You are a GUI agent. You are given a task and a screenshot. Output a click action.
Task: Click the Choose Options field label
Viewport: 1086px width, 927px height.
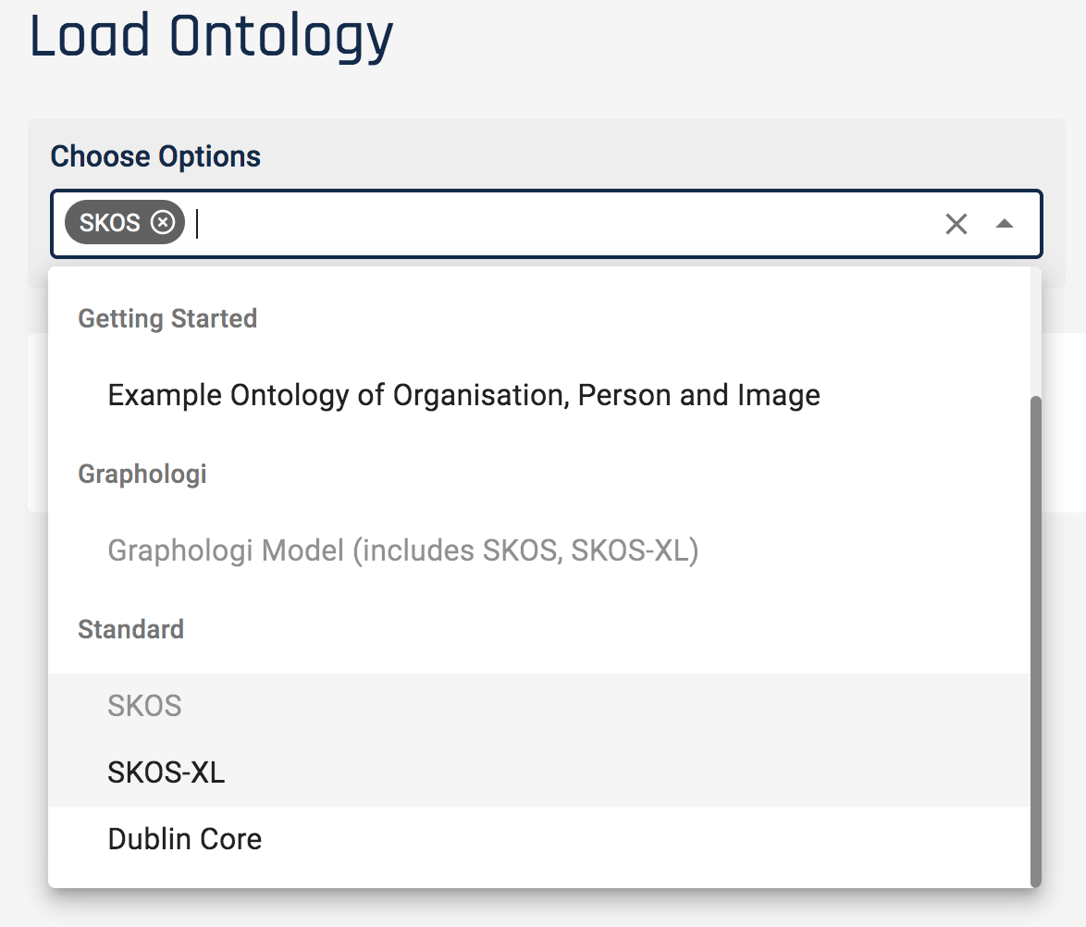coord(155,156)
